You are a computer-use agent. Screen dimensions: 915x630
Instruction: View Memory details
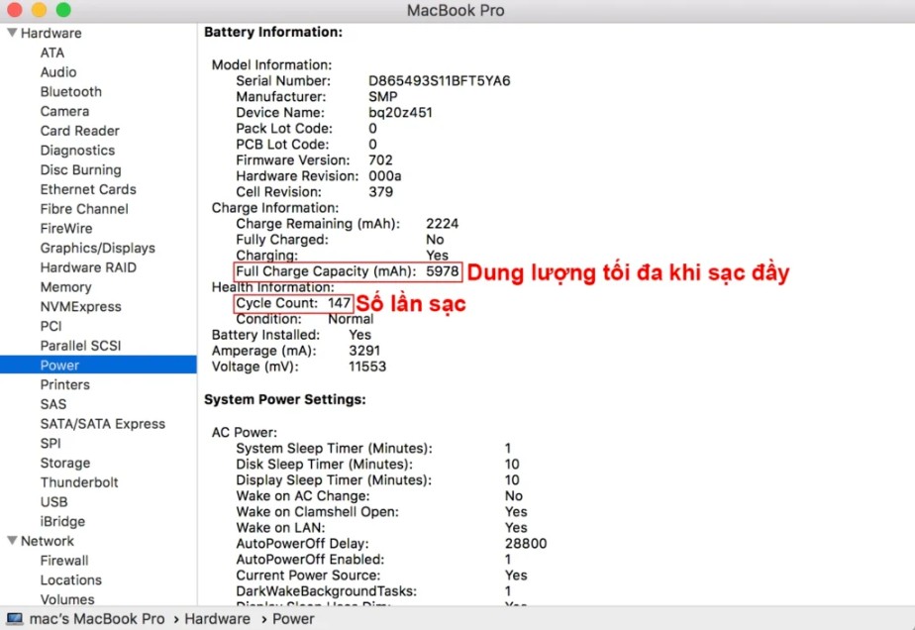click(66, 286)
